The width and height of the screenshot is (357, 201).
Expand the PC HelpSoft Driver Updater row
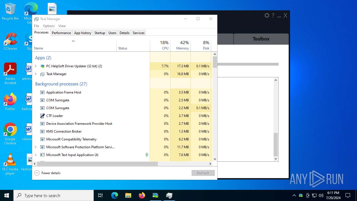(35, 66)
